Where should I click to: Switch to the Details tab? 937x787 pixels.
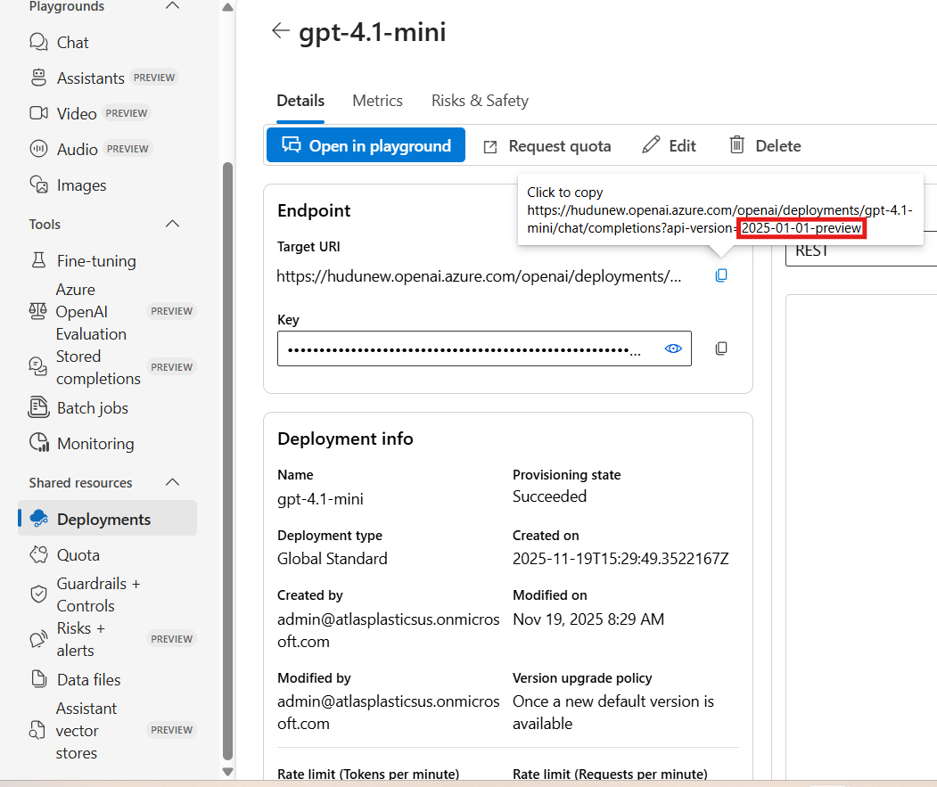(300, 101)
